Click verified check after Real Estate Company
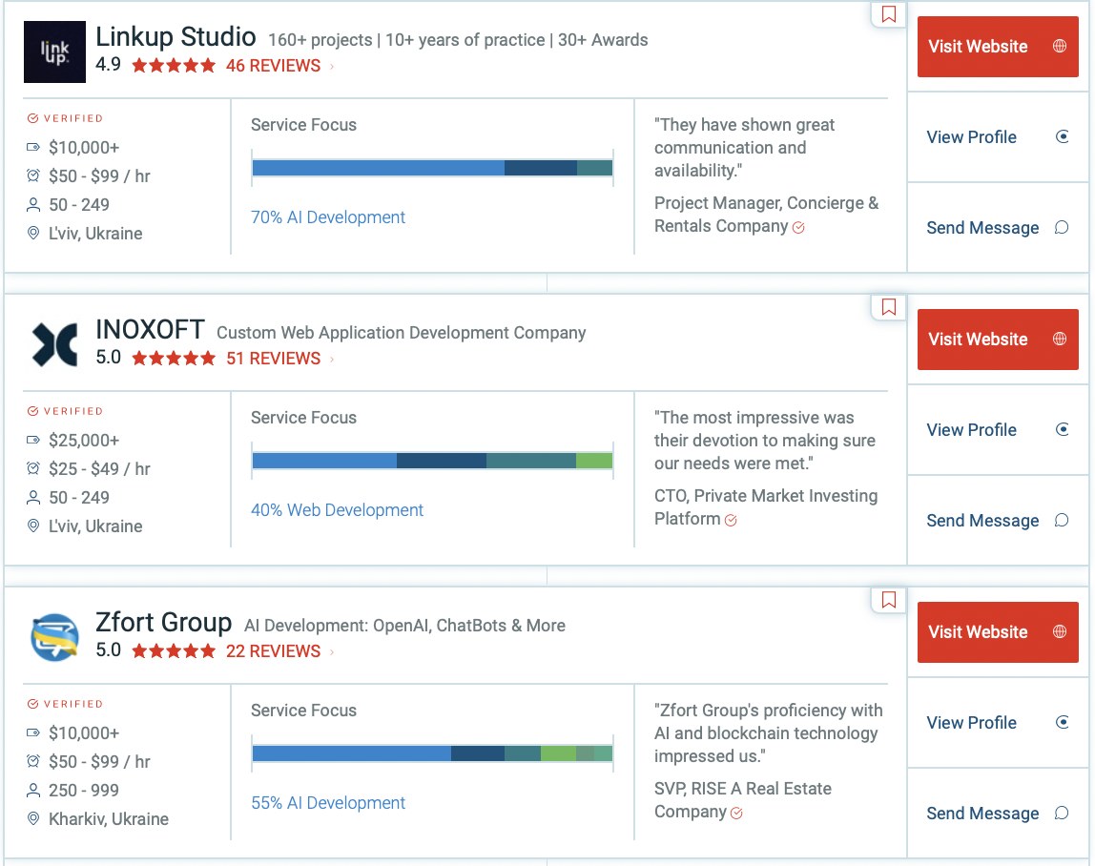The image size is (1095, 866). 736,813
